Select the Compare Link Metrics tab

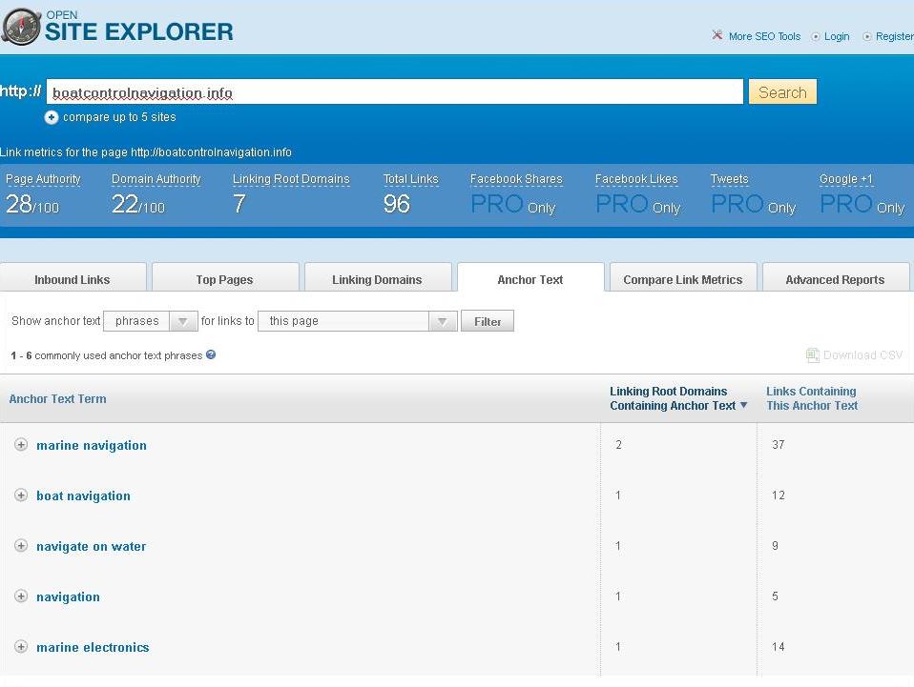(x=682, y=279)
